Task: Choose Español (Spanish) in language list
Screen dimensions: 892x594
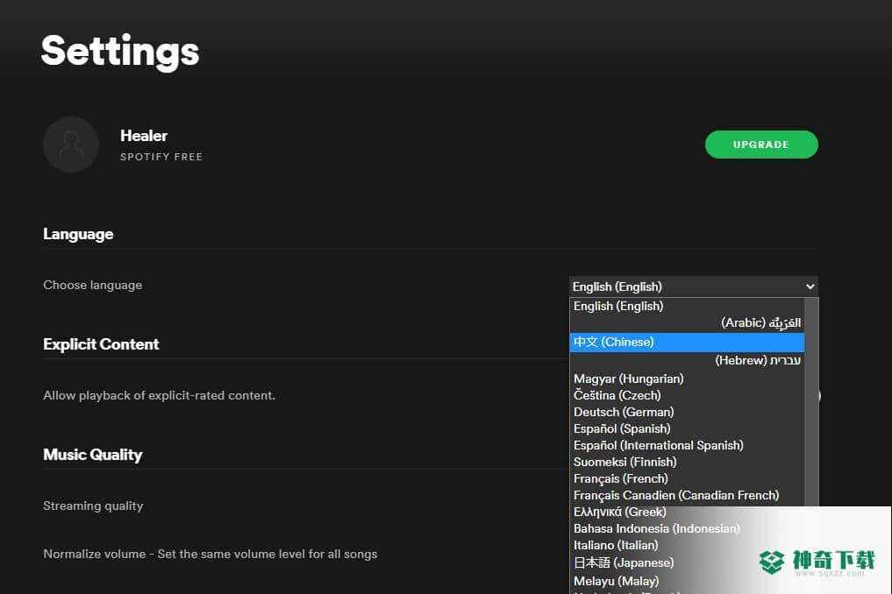Action: [x=687, y=428]
